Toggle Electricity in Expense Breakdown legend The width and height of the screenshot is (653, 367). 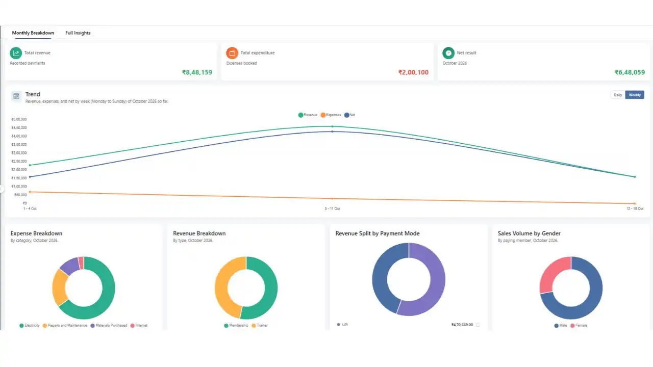29,325
